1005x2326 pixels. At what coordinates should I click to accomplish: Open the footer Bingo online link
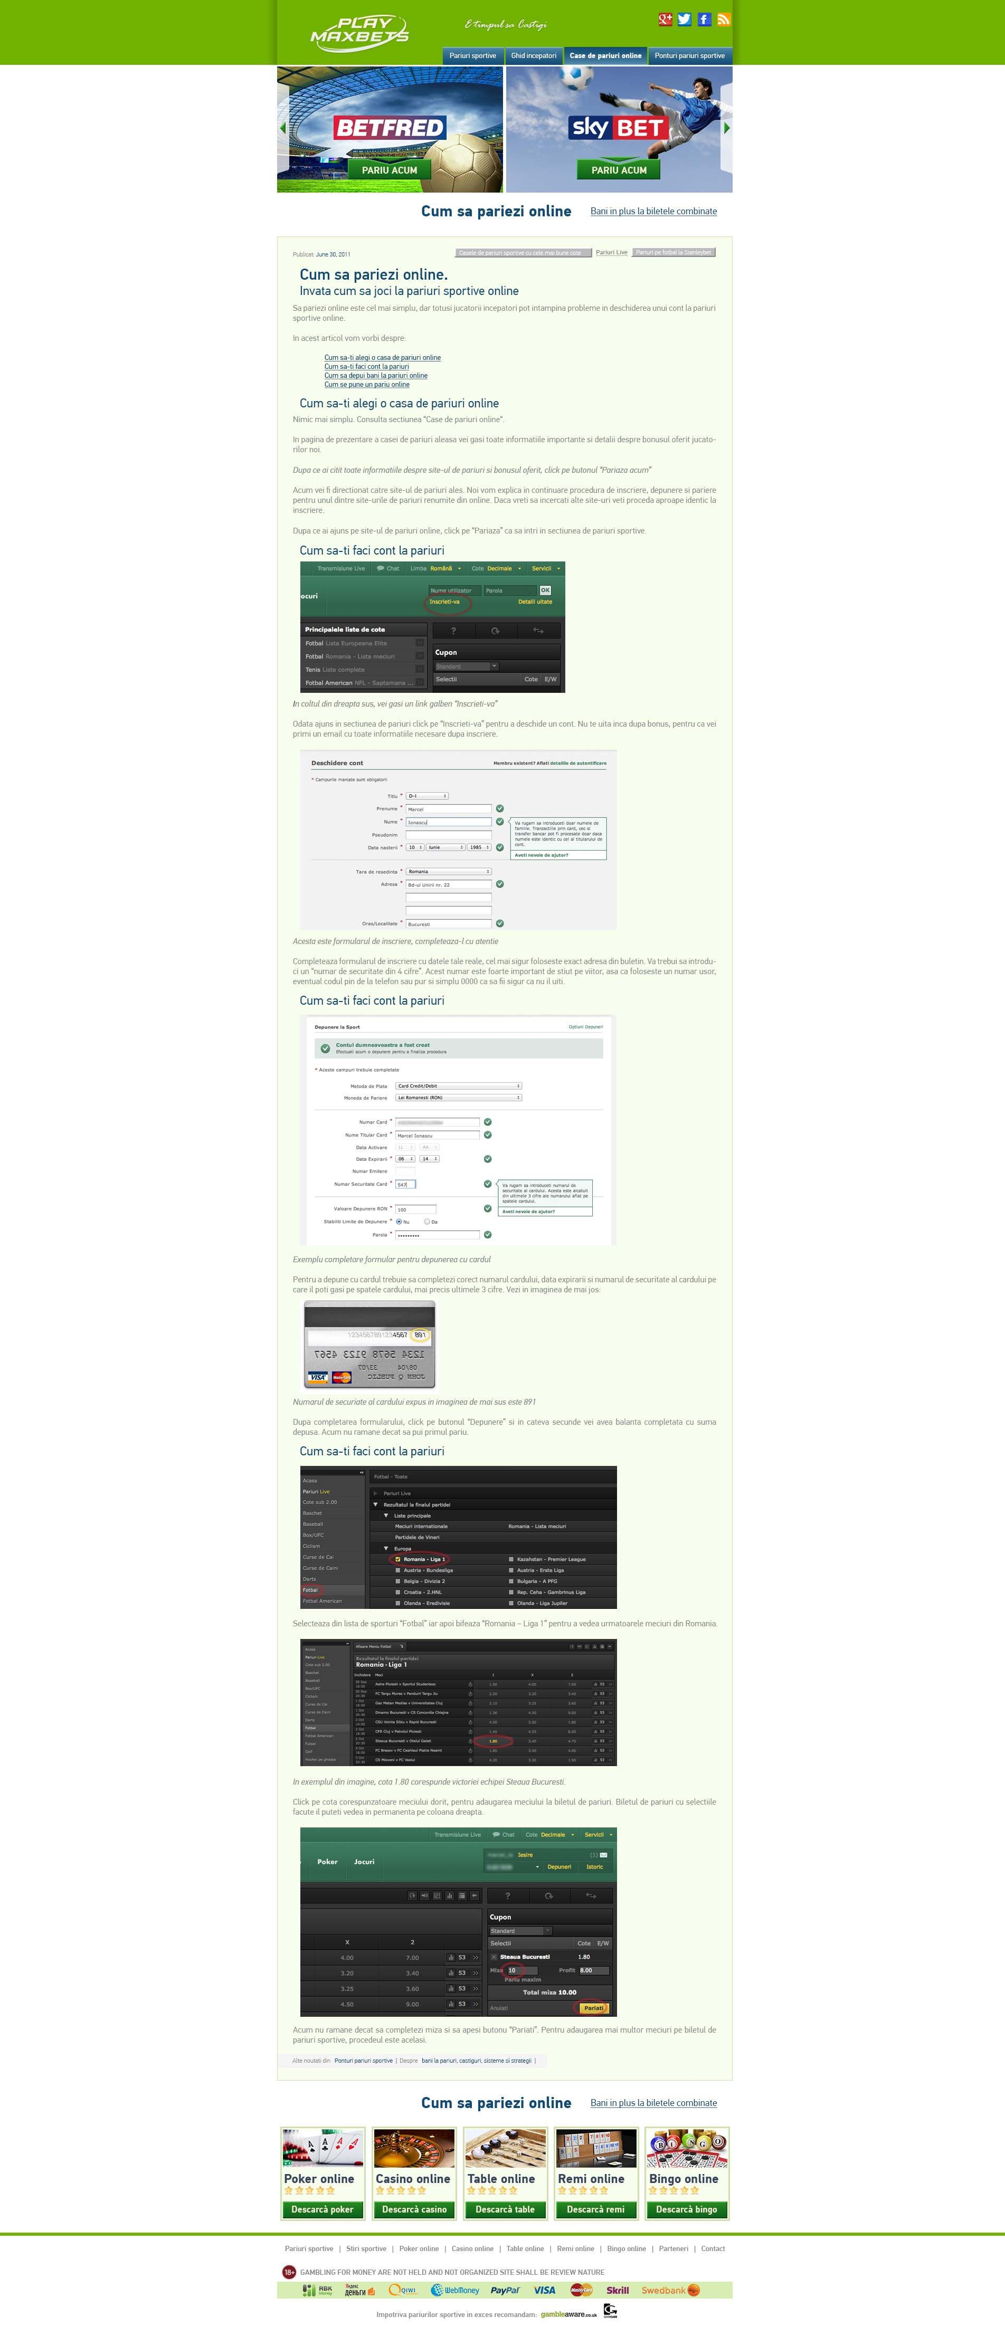click(627, 2248)
